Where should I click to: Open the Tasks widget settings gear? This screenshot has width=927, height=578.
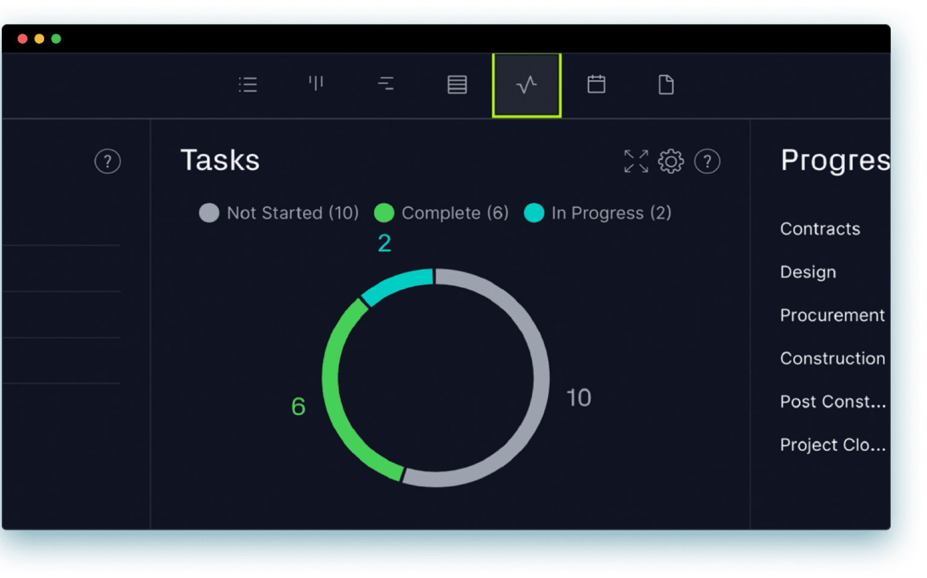(x=671, y=161)
